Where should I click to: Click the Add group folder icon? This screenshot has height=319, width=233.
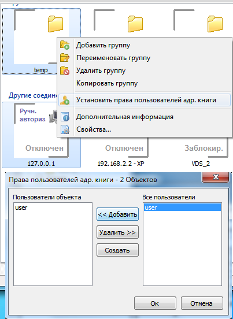(65, 45)
